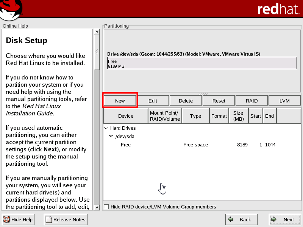
Task: Click the Next arrow icon
Action: point(273,219)
